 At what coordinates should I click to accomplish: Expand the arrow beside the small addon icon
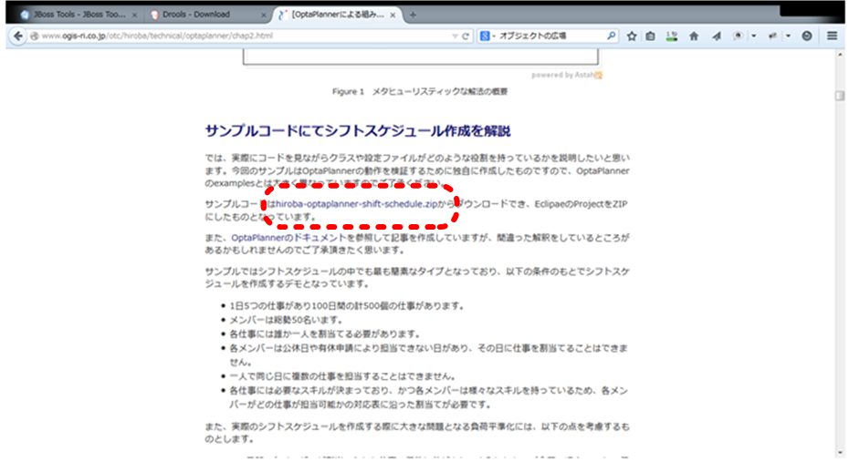click(x=789, y=36)
